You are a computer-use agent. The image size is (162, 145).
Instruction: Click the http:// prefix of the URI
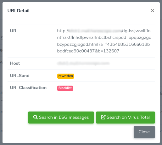click(x=63, y=31)
